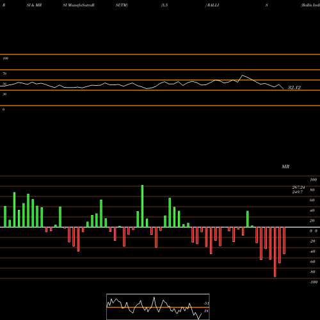Click '(3,5' parameter header text
The height and width of the screenshot is (320, 320).
point(164,5)
